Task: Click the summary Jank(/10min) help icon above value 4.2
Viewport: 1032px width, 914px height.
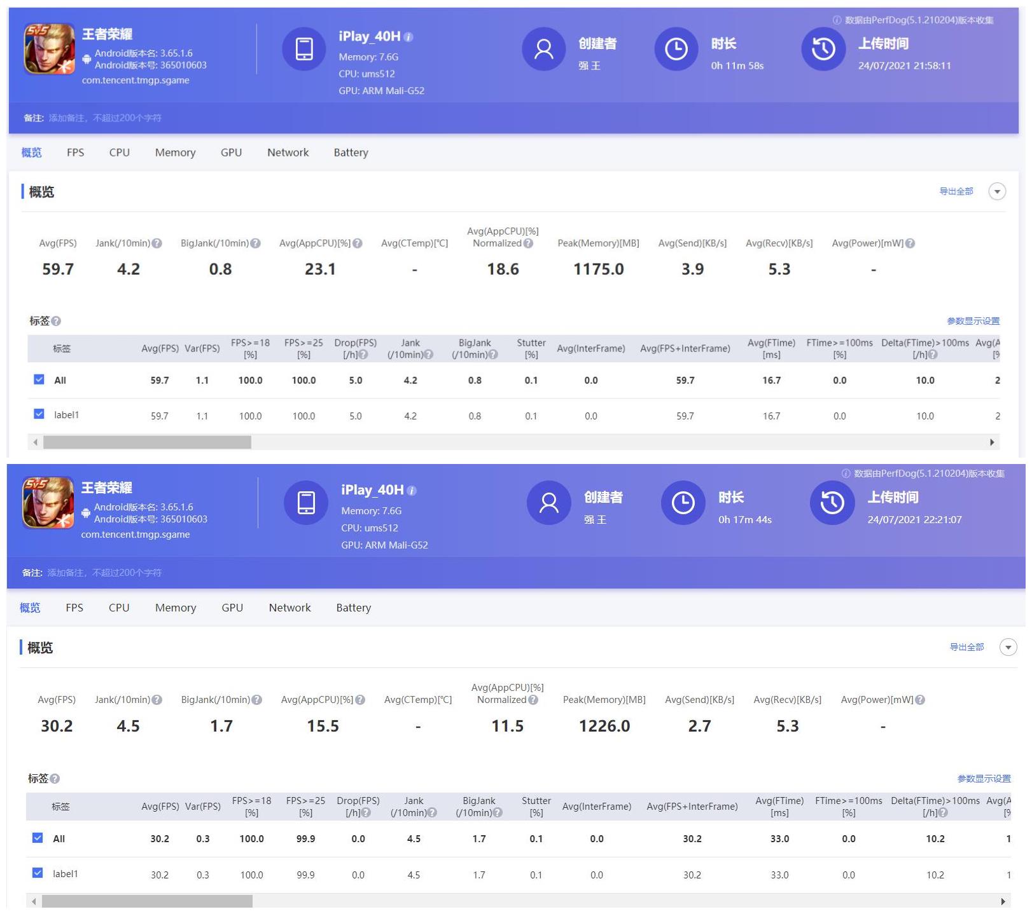Action: pyautogui.click(x=157, y=243)
